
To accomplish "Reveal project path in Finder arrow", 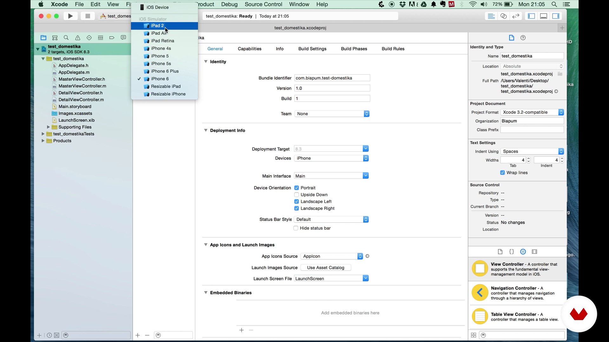I will [x=556, y=92].
